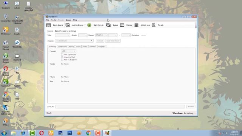Open the Range Chapters dropdown
The height and width of the screenshot is (136, 242).
pos(101,35)
